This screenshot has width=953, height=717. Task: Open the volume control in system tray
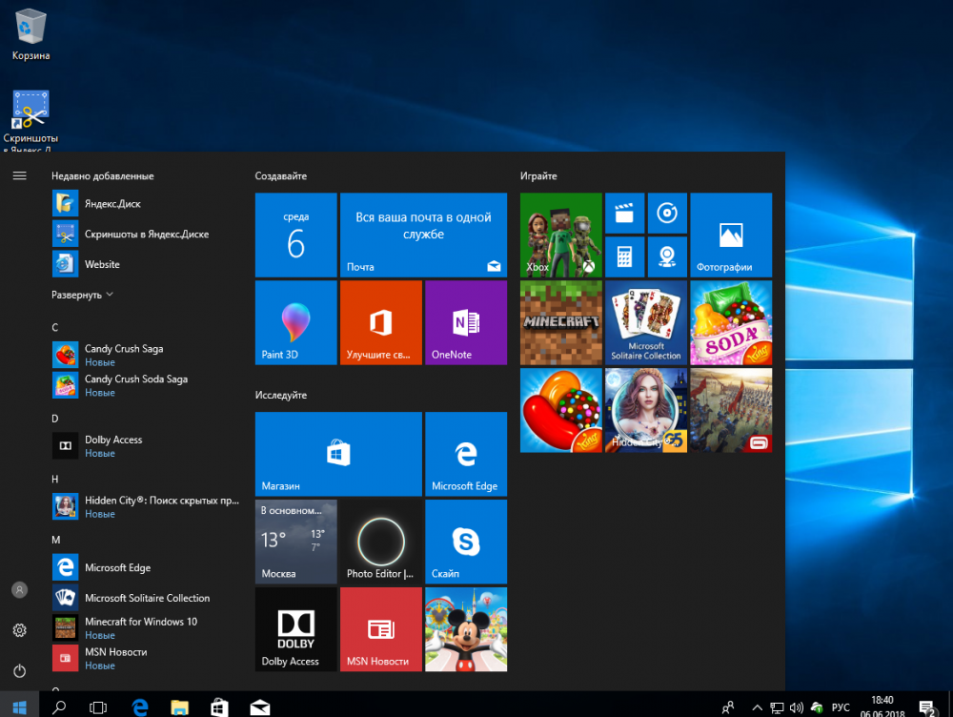point(797,707)
